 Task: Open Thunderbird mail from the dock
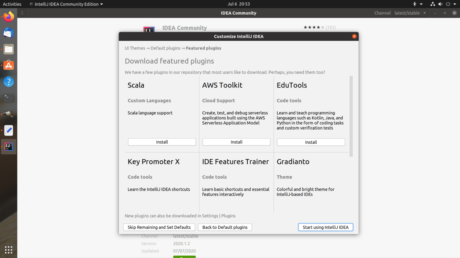coord(8,33)
